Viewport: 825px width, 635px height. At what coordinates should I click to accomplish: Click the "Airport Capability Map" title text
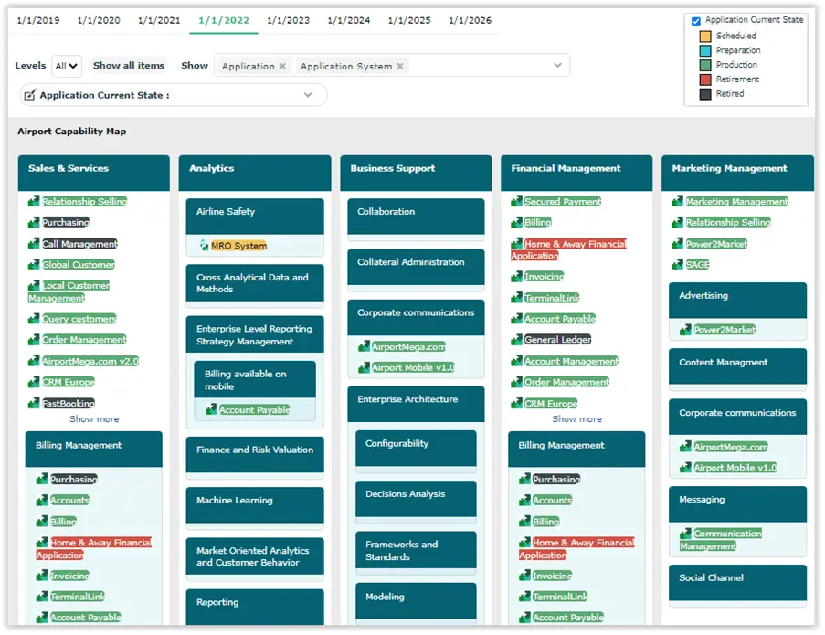(x=72, y=131)
